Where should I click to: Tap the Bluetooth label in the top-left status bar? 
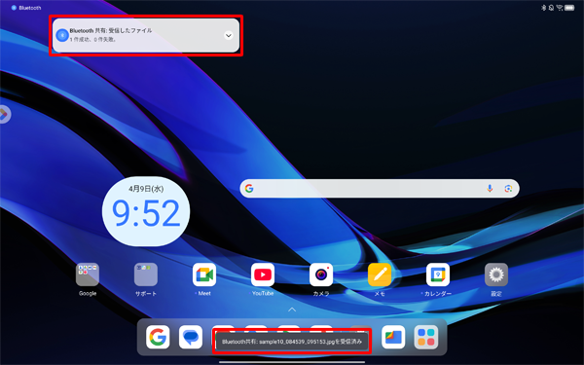(x=30, y=8)
